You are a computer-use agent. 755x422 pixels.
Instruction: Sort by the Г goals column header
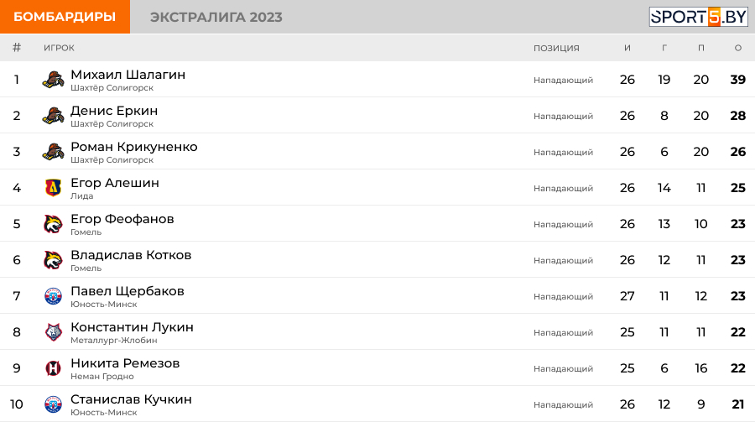tap(664, 48)
